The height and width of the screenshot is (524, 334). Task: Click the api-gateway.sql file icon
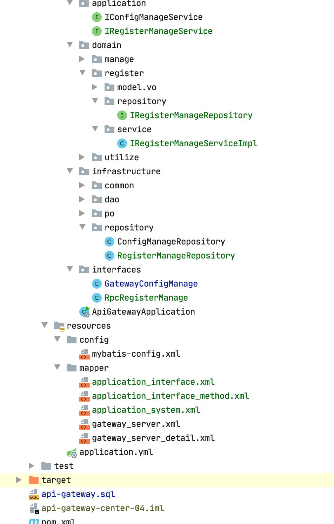tap(34, 494)
